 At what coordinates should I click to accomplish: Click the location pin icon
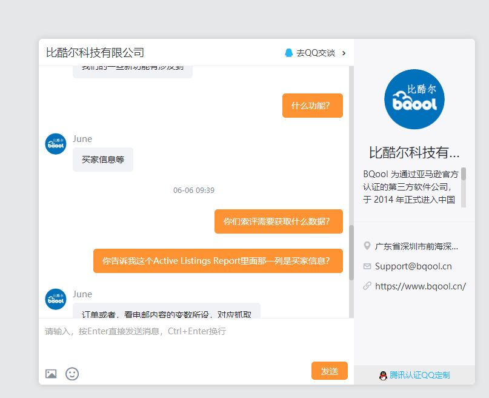coord(367,246)
